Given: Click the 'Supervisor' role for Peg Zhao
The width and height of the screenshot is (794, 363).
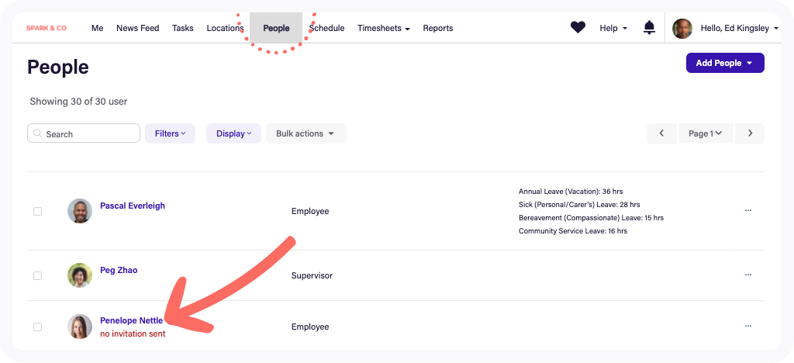Looking at the screenshot, I should click(312, 276).
